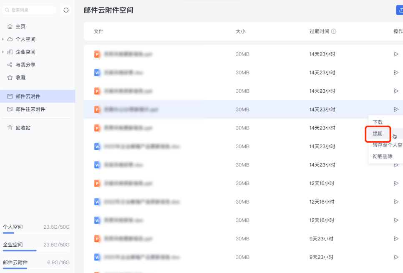Click the circular refresh icon beside search
403x273 pixels.
(66, 10)
